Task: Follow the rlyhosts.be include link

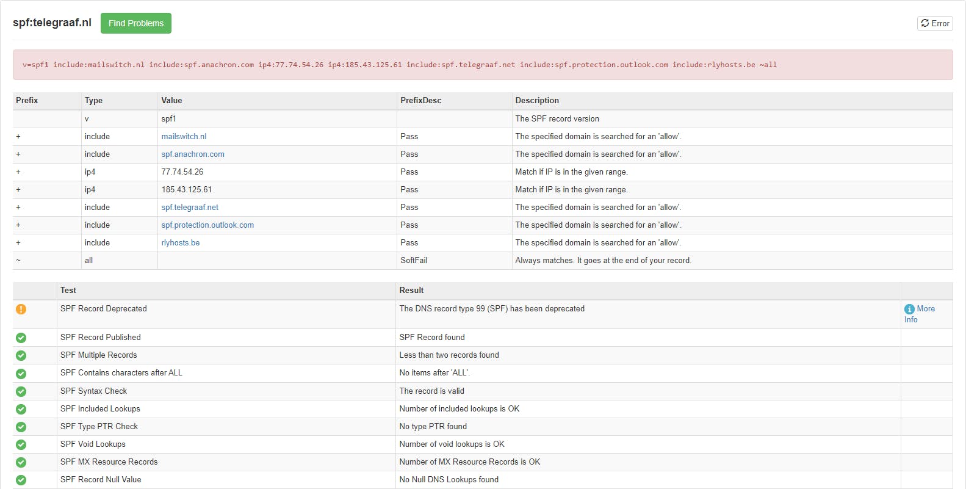Action: [181, 243]
